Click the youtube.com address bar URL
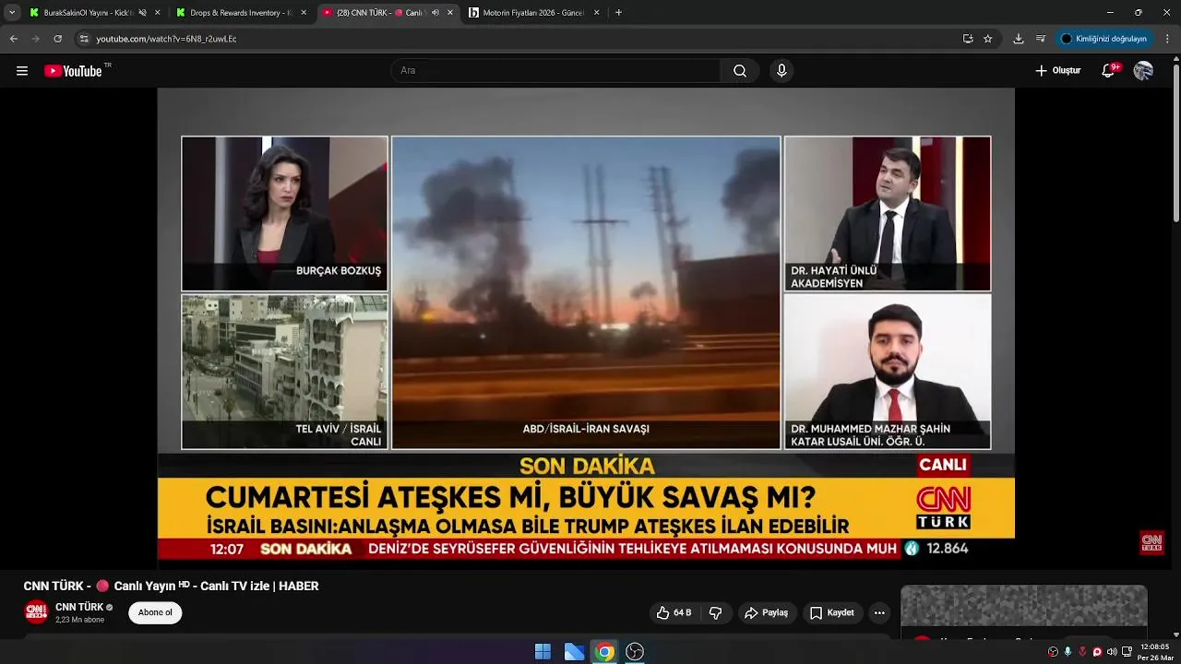Viewport: 1181px width, 664px height. pos(167,39)
